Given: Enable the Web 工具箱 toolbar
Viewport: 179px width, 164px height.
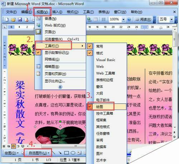Looking at the screenshot, I should (x=106, y=73).
